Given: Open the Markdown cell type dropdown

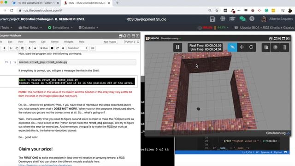Looking at the screenshot, I should (77, 48).
